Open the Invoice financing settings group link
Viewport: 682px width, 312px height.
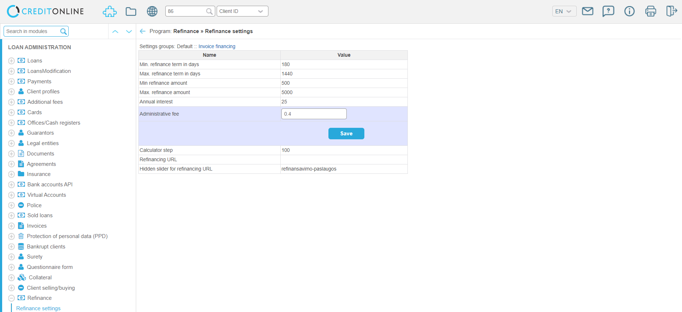[217, 46]
